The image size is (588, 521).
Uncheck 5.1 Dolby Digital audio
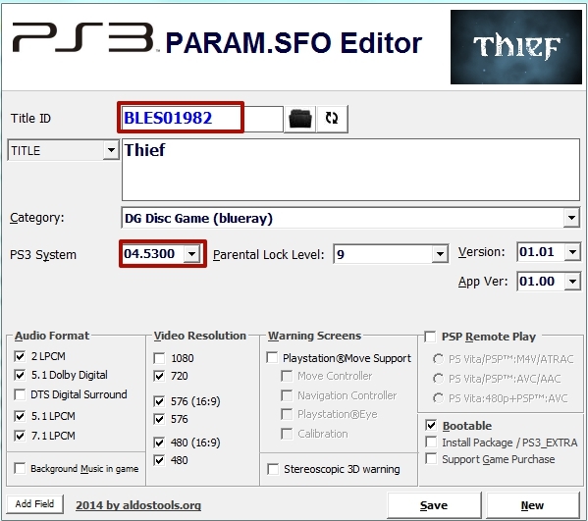pyautogui.click(x=20, y=375)
